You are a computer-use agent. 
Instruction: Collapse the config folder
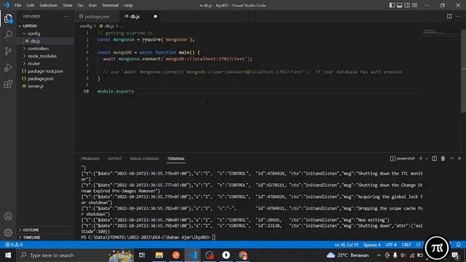[x=45, y=33]
